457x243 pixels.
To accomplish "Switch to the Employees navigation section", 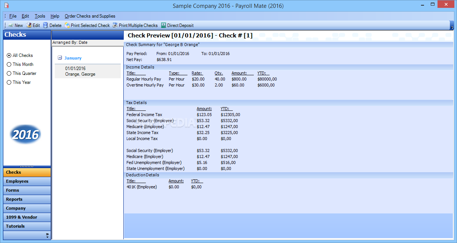I will click(27, 181).
